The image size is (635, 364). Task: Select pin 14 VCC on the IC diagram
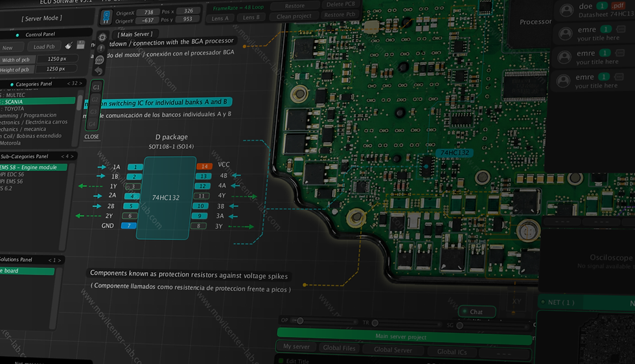205,166
